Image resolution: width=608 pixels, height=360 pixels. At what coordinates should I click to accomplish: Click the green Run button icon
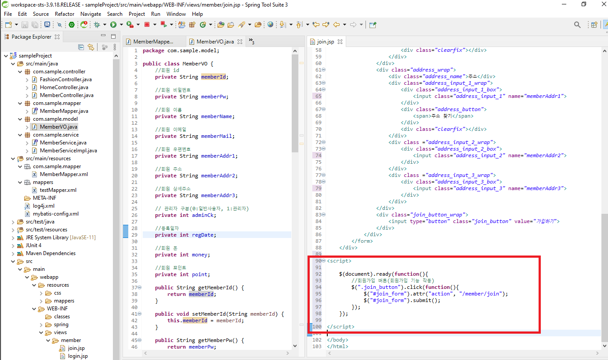[113, 25]
